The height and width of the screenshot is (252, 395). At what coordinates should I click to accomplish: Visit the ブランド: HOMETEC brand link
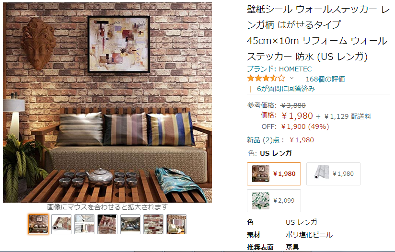(x=279, y=69)
